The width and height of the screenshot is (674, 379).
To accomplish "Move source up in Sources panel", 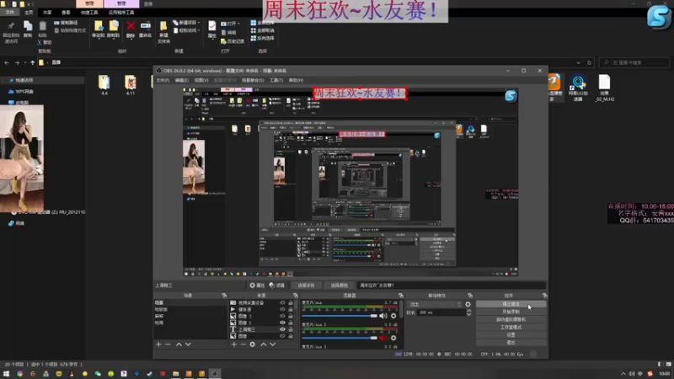I will click(x=264, y=344).
